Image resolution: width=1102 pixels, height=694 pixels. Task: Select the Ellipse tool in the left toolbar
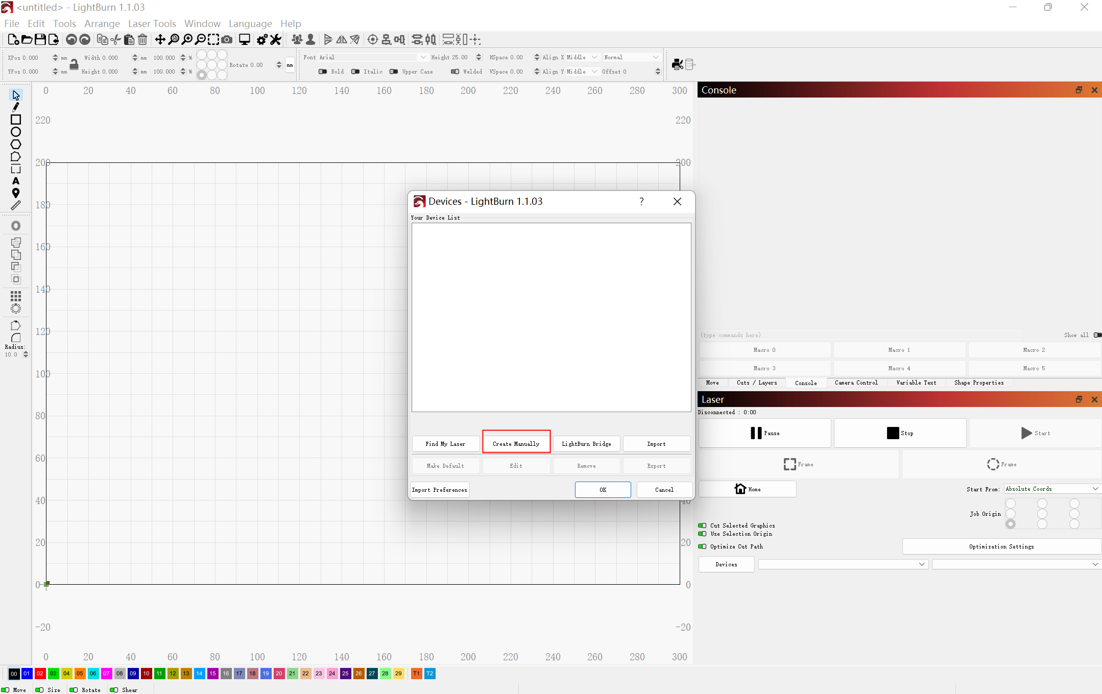(x=16, y=132)
